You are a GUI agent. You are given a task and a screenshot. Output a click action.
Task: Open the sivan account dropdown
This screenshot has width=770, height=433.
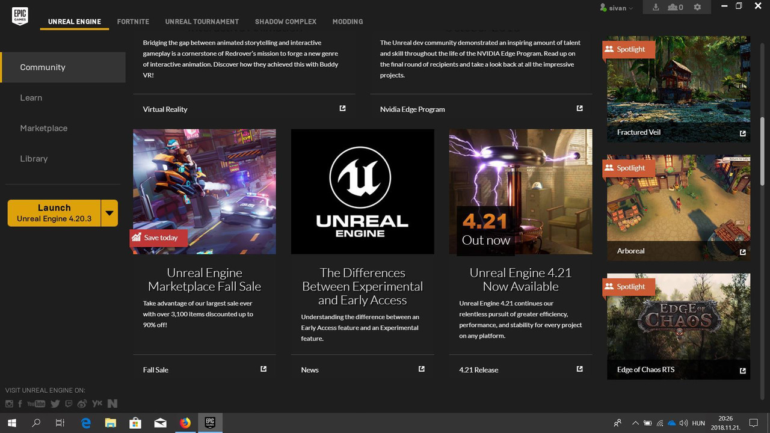[x=617, y=8]
